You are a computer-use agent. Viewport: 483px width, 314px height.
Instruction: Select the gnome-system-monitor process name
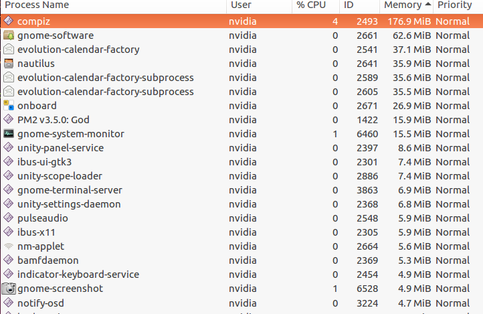(71, 134)
